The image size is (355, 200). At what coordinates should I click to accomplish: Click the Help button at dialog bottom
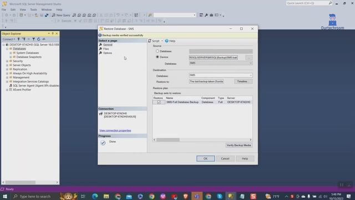click(x=245, y=158)
